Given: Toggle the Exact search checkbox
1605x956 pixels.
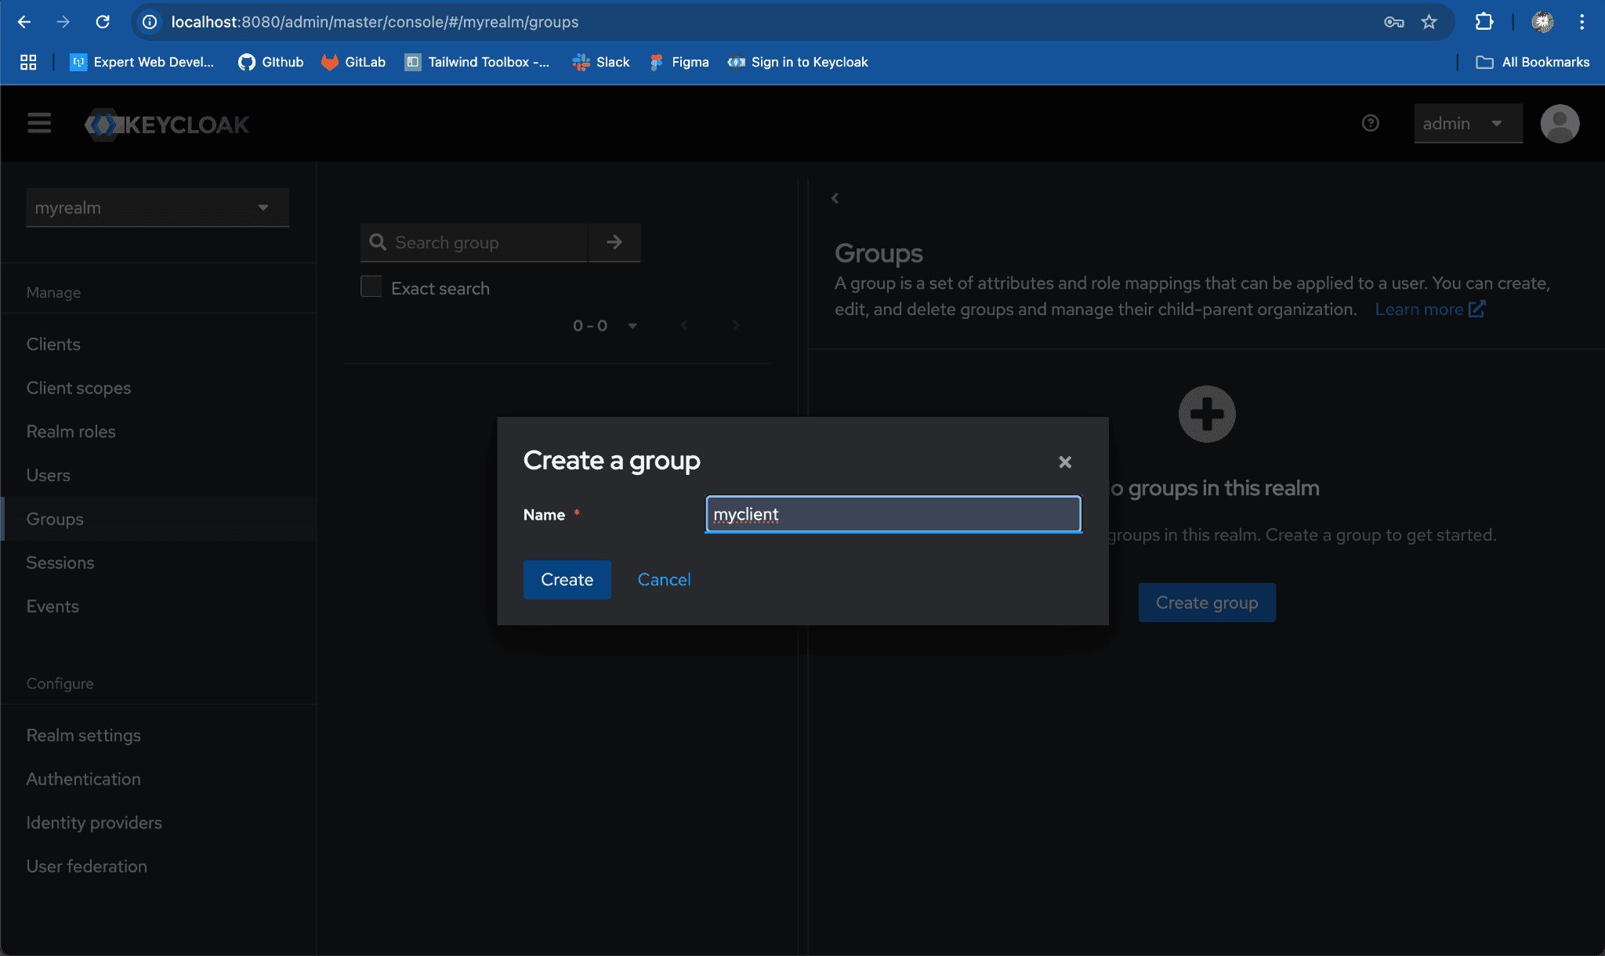Looking at the screenshot, I should 371,287.
